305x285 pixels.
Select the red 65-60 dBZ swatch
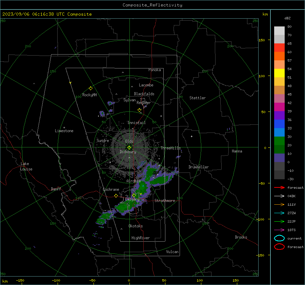[279, 48]
